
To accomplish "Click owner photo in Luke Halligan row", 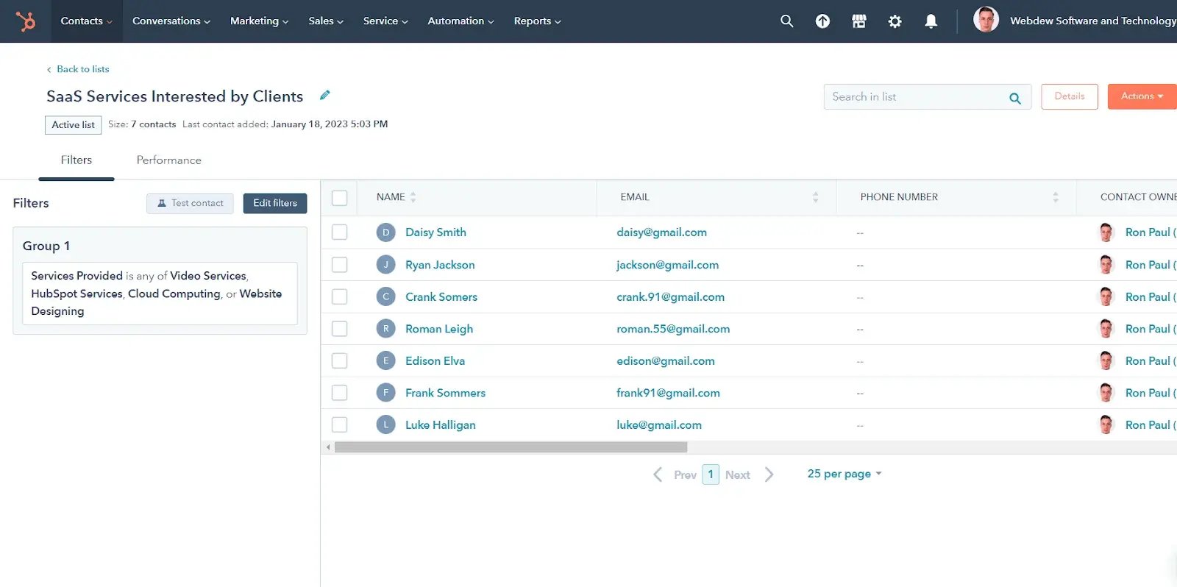I will point(1106,424).
